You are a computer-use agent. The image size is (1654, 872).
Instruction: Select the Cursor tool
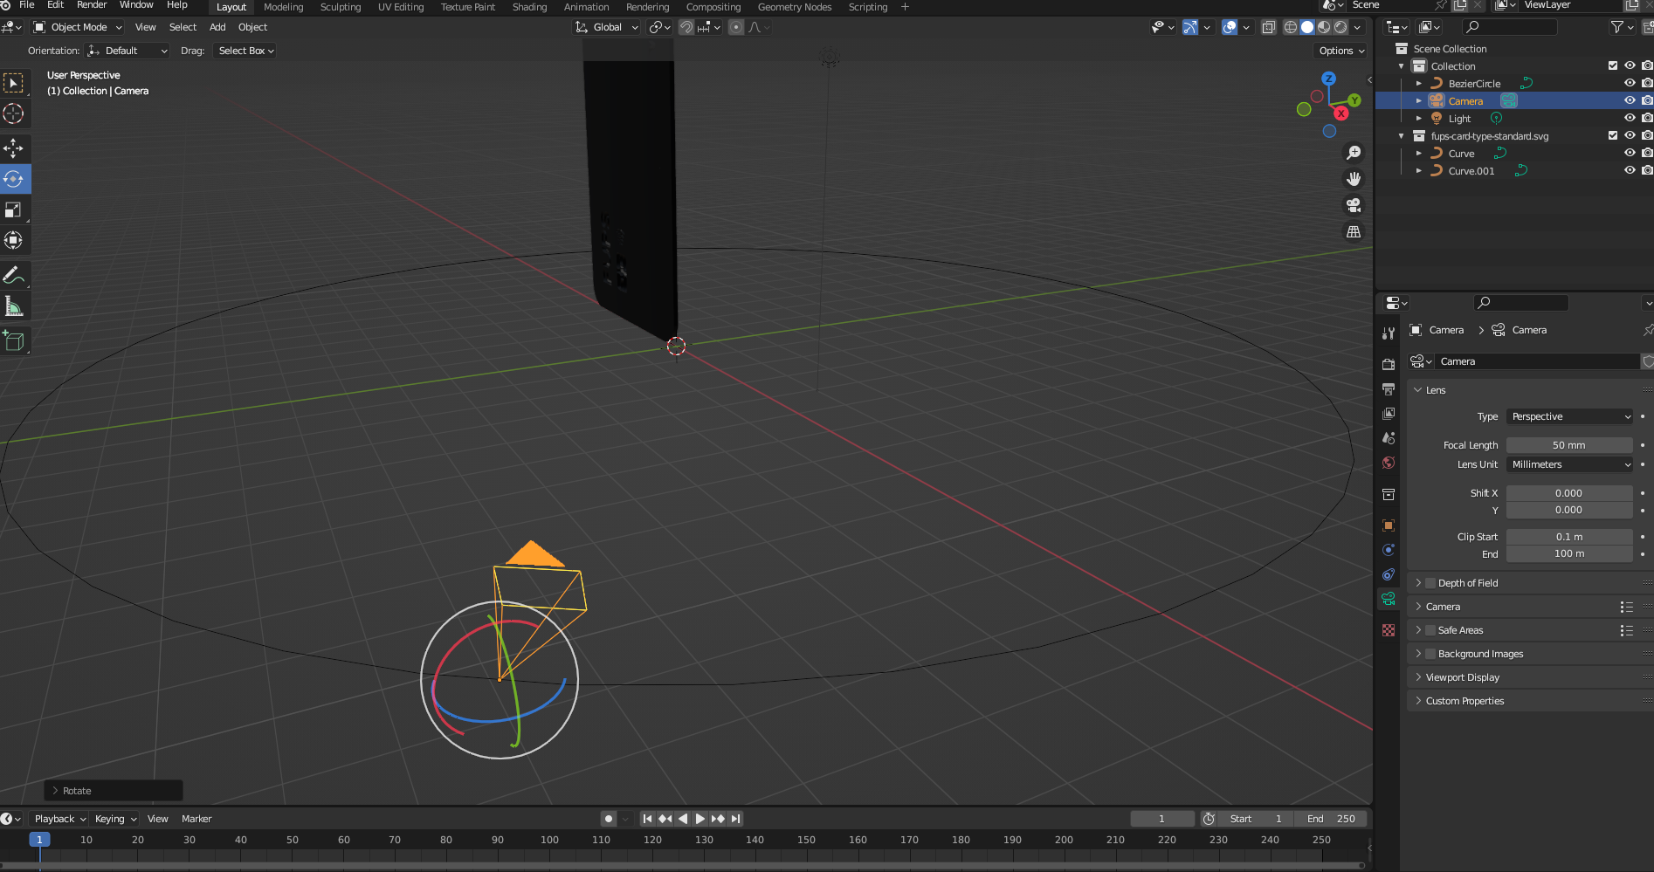[x=14, y=113]
